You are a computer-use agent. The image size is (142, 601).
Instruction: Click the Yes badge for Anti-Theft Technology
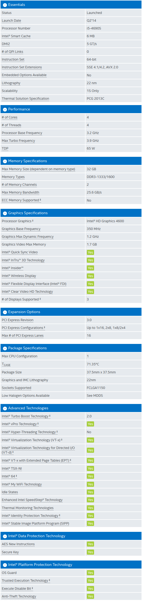pyautogui.click(x=90, y=596)
